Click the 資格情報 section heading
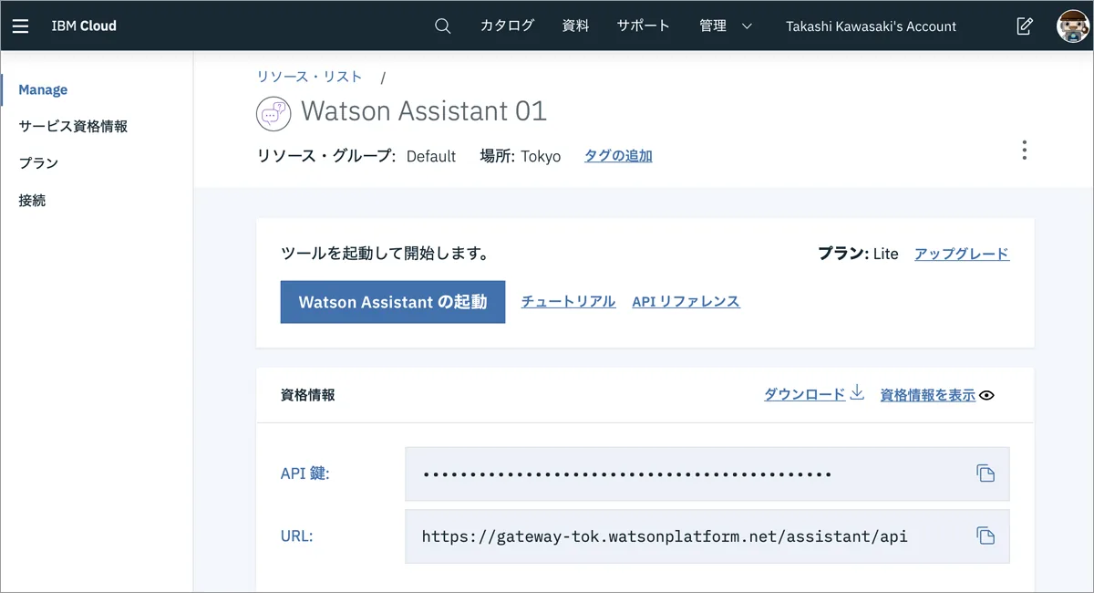Screen dimensions: 1094x593 (x=307, y=395)
